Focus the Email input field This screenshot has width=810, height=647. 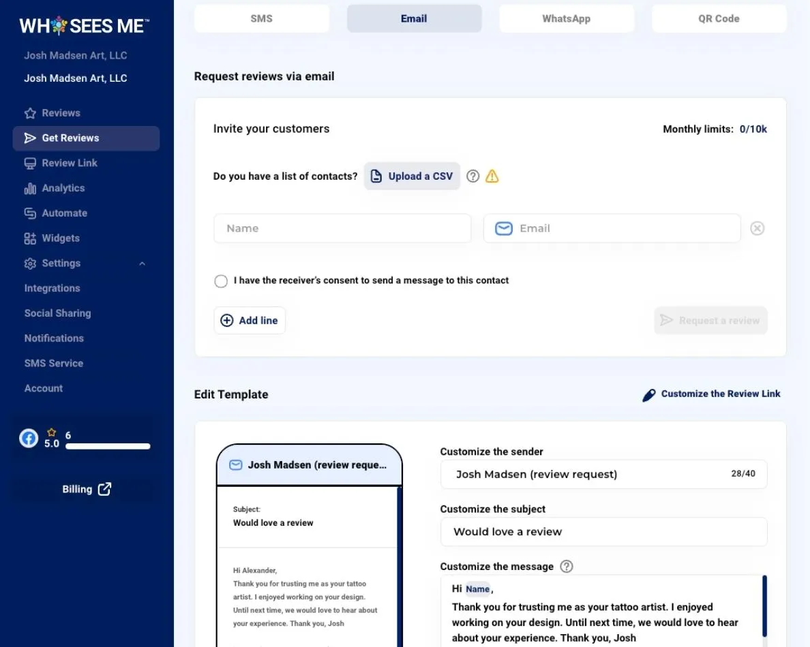(612, 229)
